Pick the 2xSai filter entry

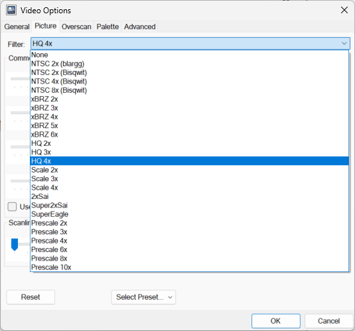[x=189, y=196]
